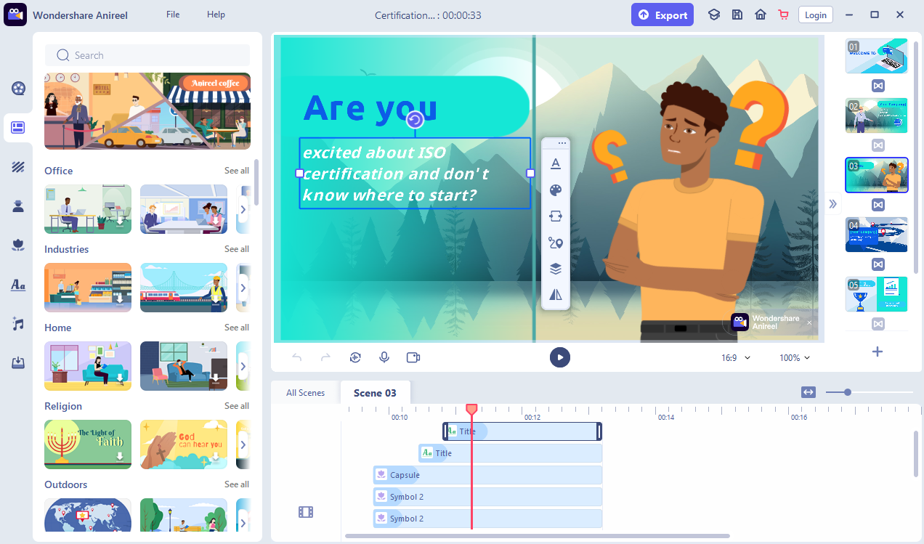Click the fit timeline width icon
This screenshot has width=924, height=544.
tap(808, 392)
